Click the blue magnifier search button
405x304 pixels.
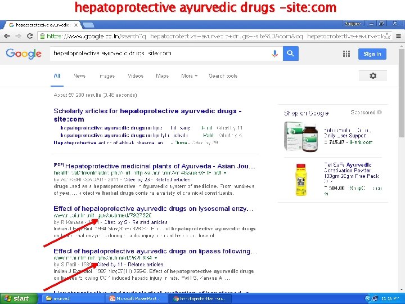point(291,53)
